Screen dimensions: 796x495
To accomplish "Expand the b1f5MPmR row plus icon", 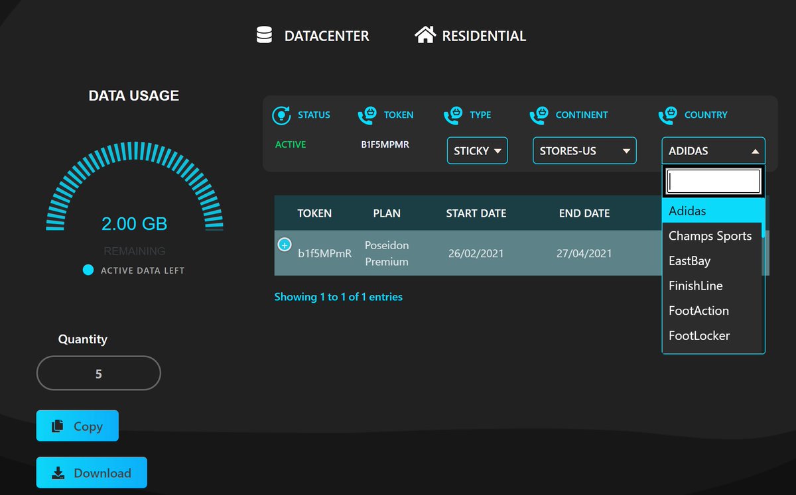I will point(284,245).
